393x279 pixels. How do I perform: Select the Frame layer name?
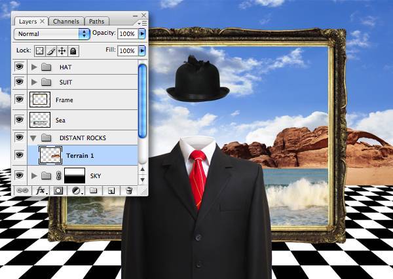[x=64, y=100]
